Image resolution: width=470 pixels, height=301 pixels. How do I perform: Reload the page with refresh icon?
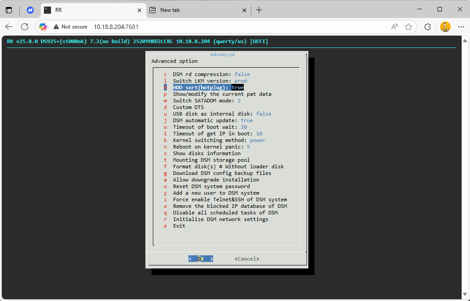[25, 27]
